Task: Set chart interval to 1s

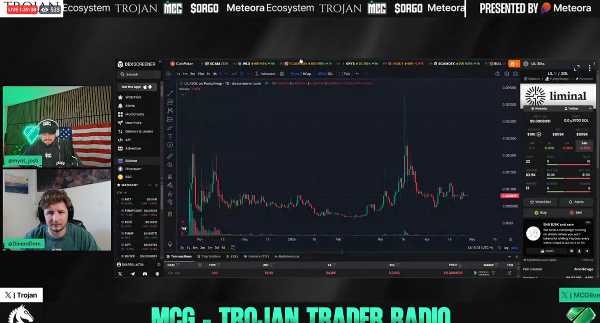Action: pos(178,74)
